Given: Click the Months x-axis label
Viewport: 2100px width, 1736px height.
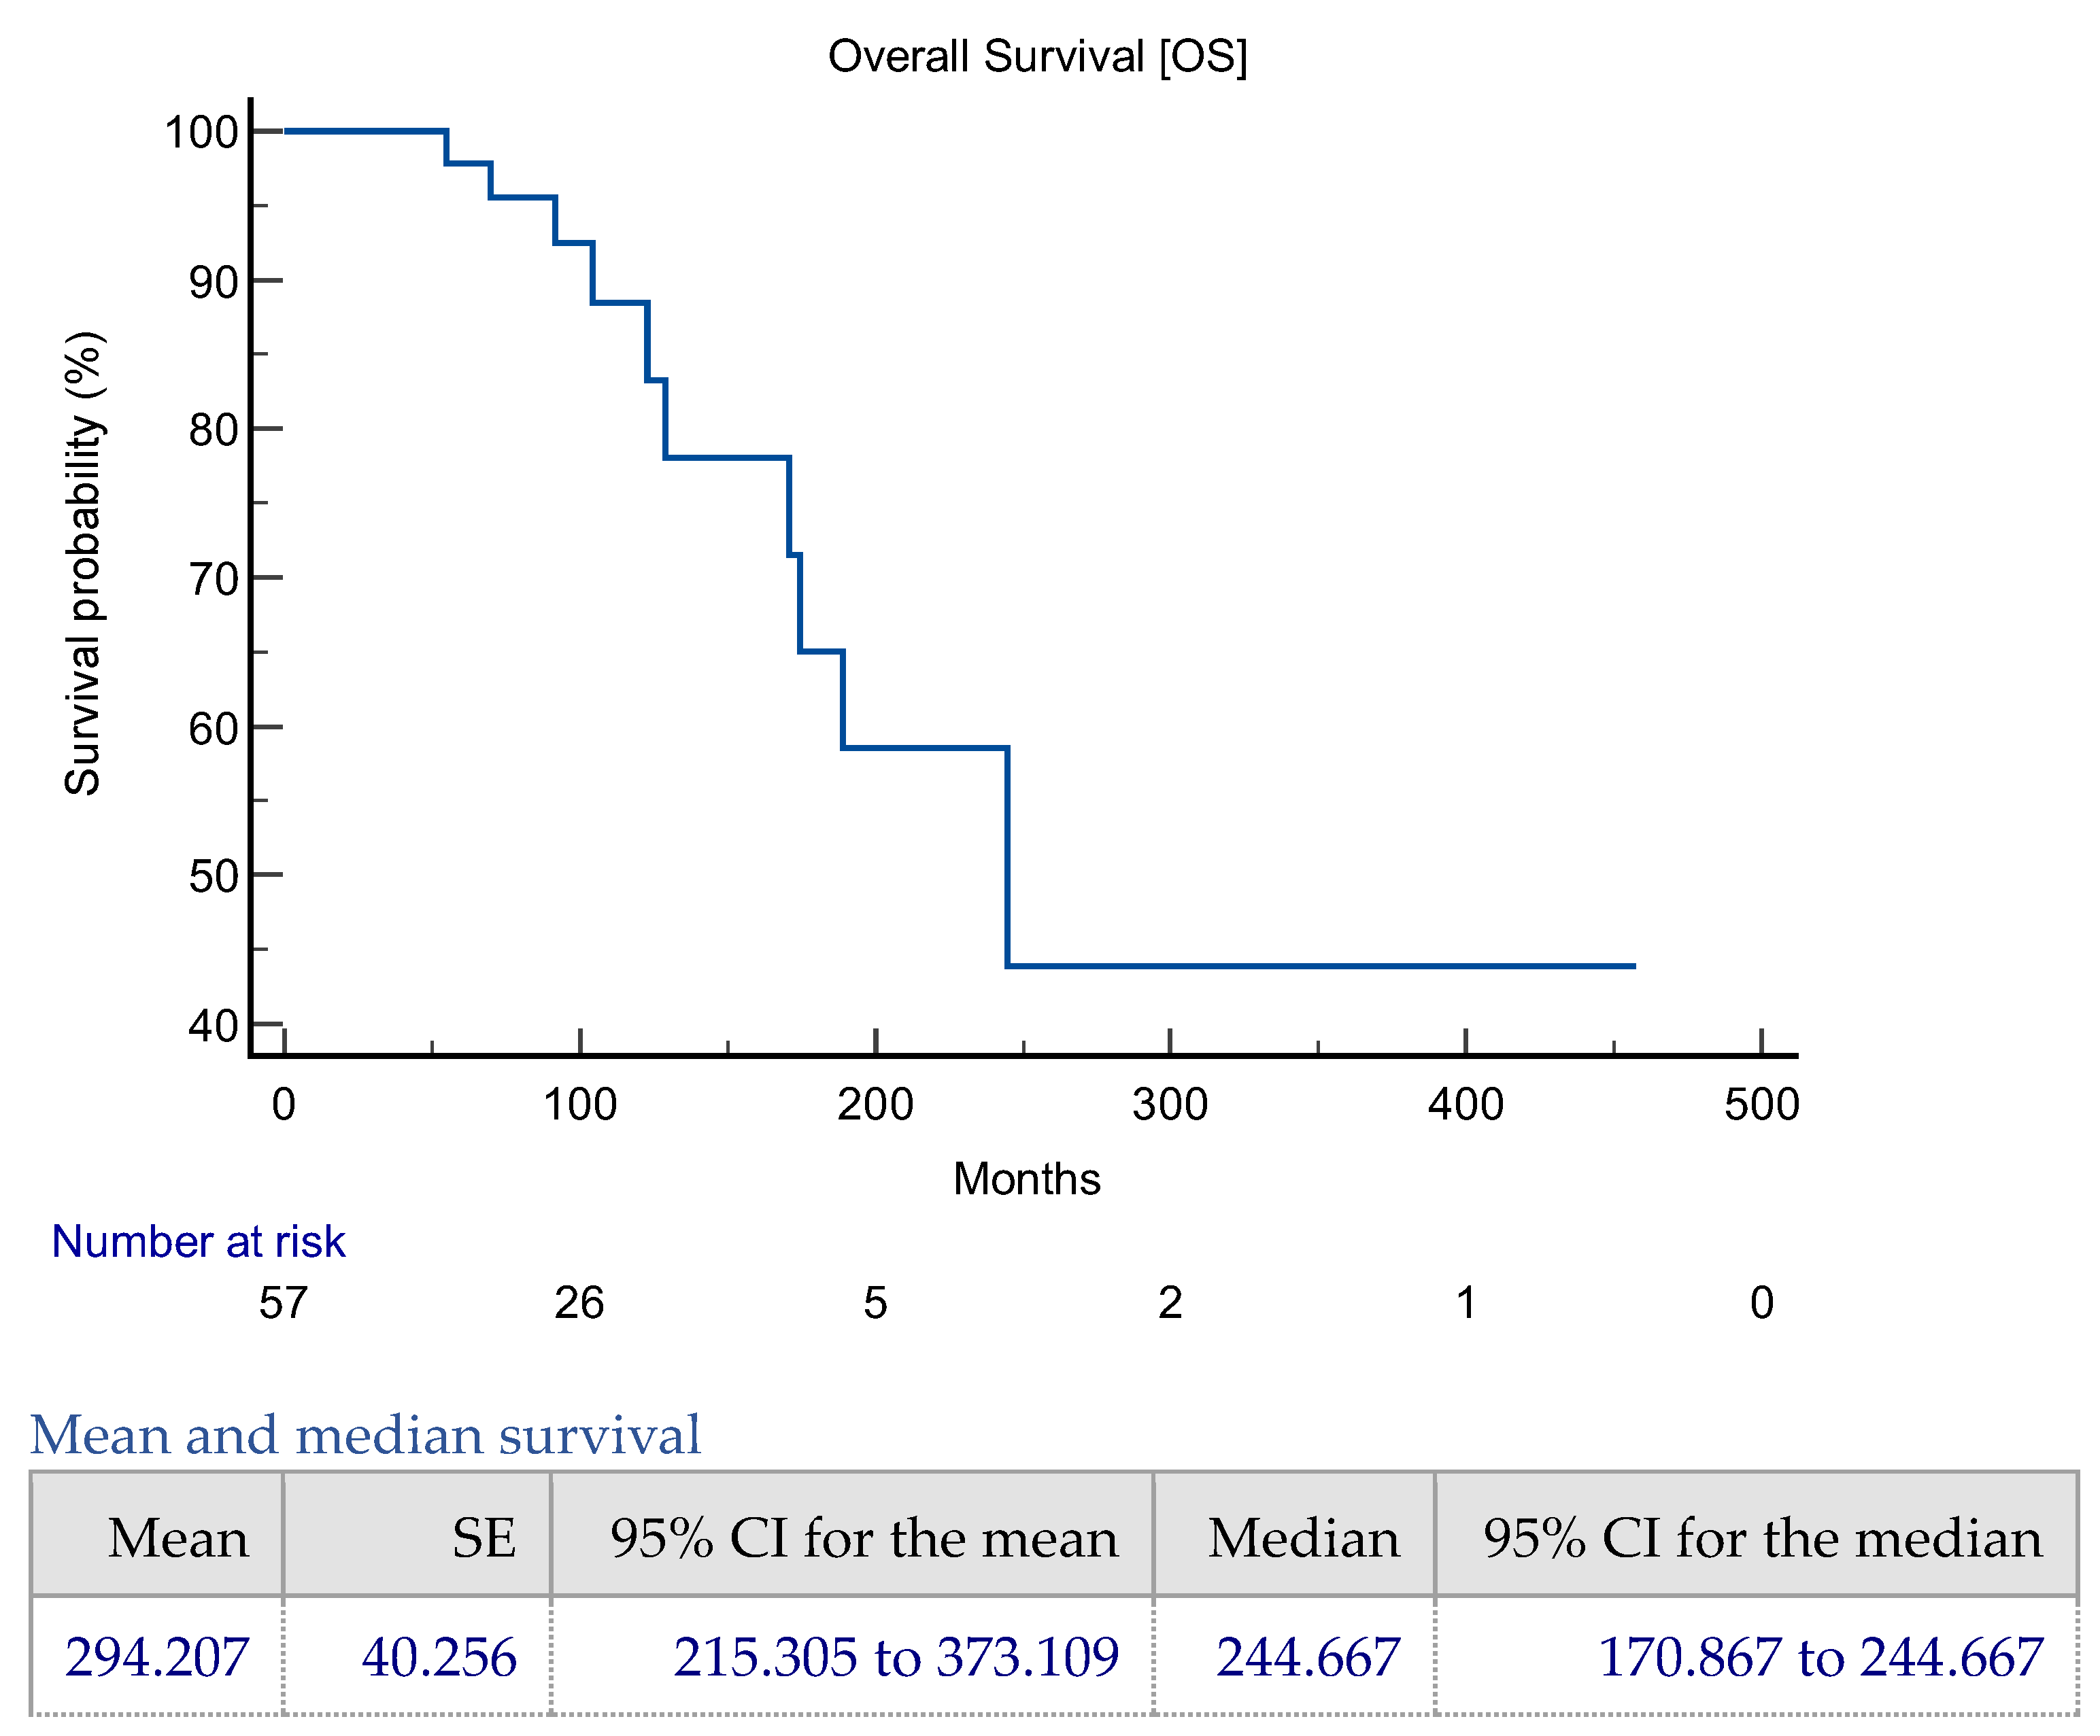Looking at the screenshot, I should [1026, 1179].
